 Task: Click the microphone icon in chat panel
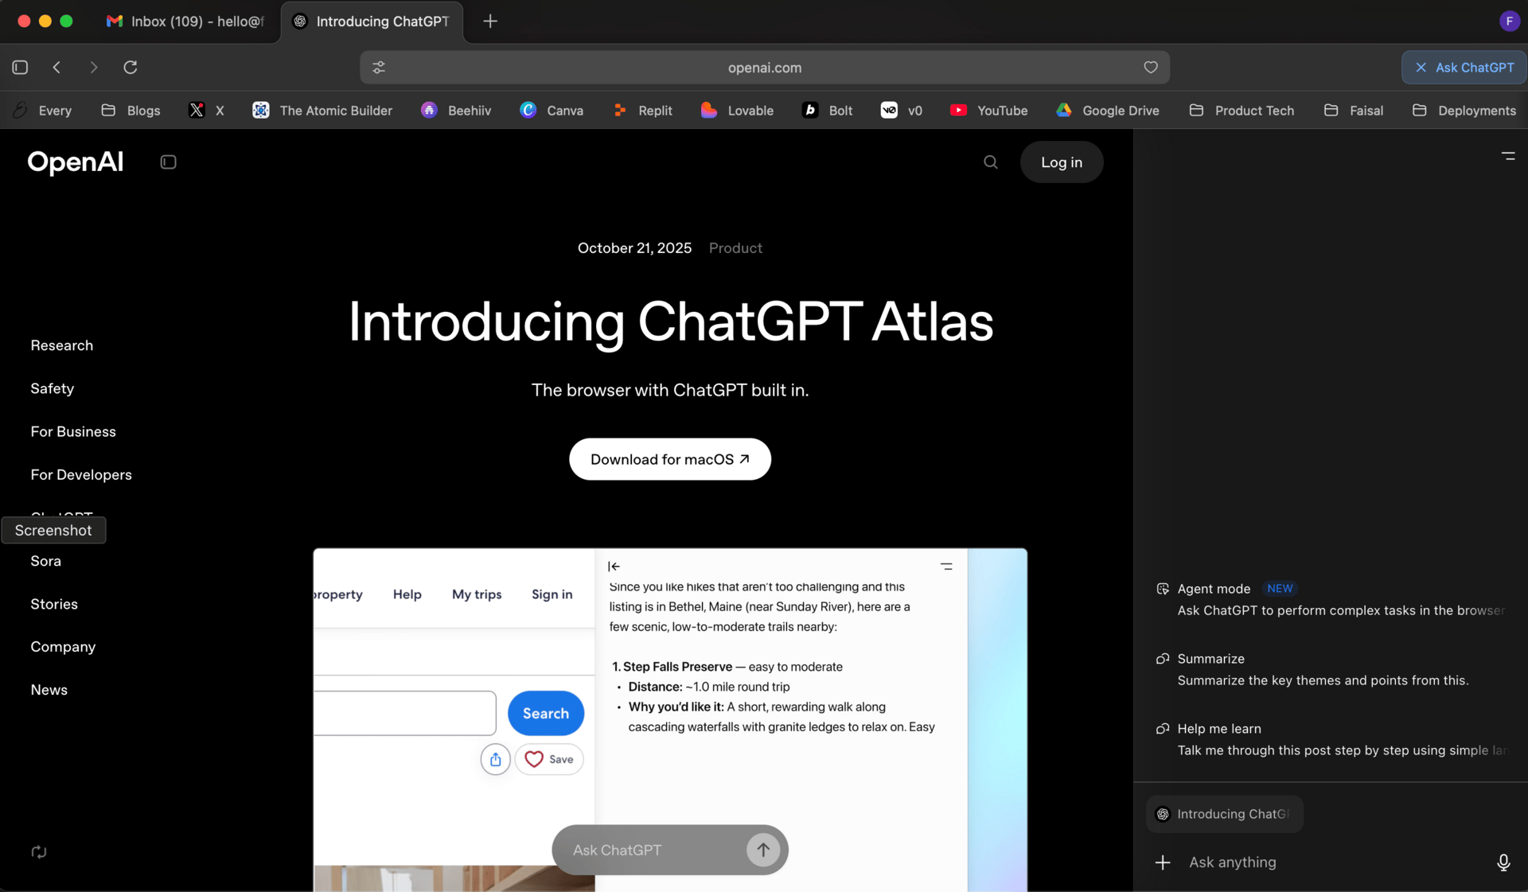[x=1503, y=863]
